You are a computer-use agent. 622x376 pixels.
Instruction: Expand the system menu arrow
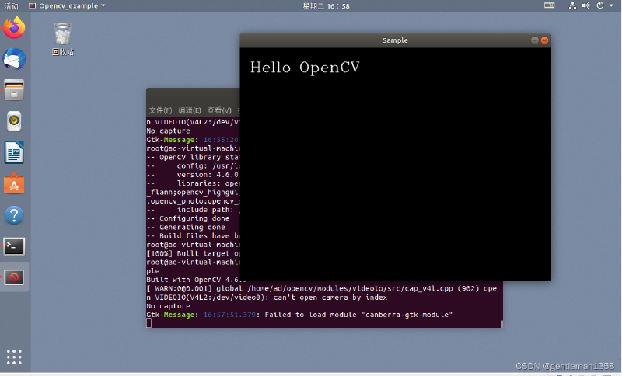click(x=611, y=5)
